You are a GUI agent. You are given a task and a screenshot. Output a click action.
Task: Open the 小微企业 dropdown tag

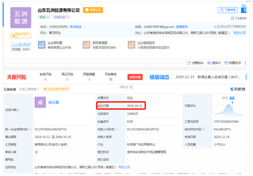[x=61, y=17]
